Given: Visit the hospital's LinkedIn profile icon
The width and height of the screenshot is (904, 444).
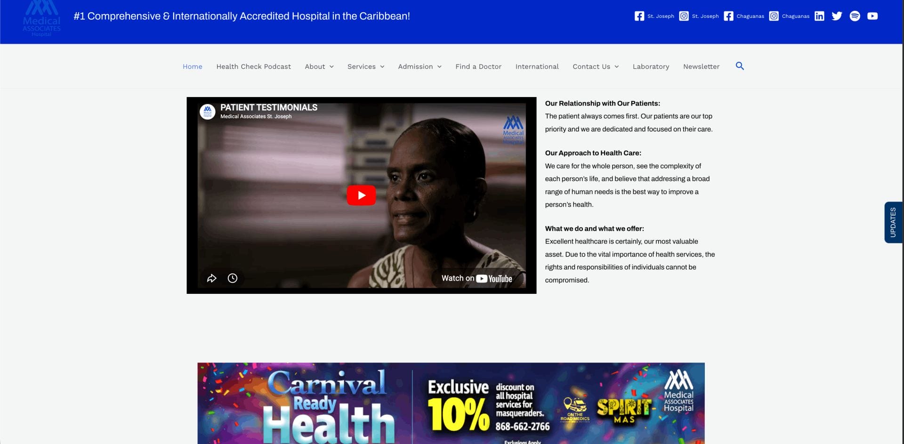Looking at the screenshot, I should point(819,16).
